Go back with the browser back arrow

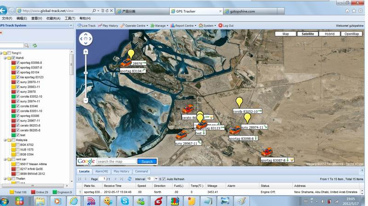[3, 11]
